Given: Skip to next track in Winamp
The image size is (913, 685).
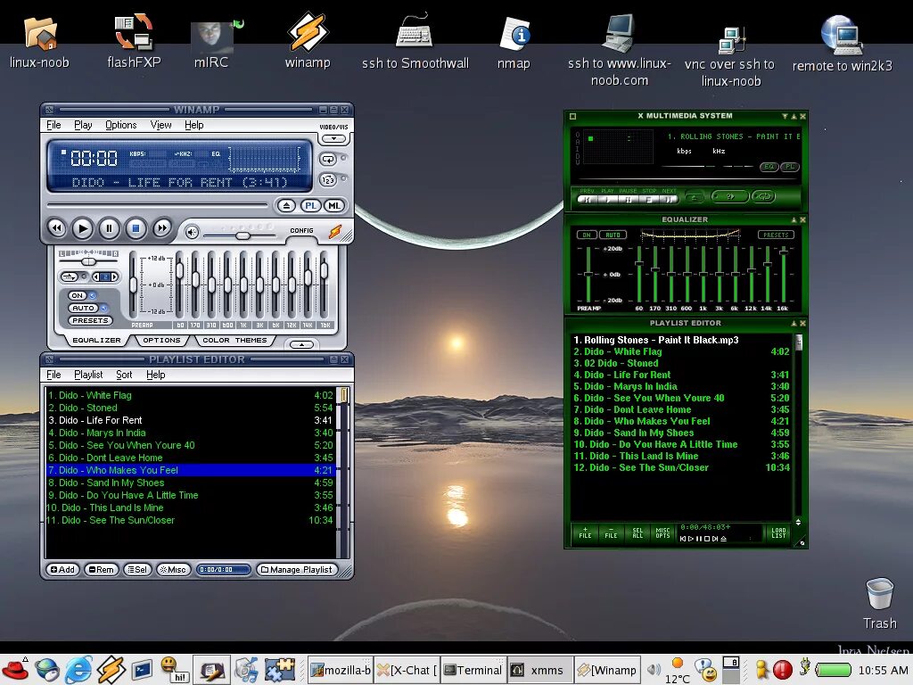Looking at the screenshot, I should tap(162, 228).
